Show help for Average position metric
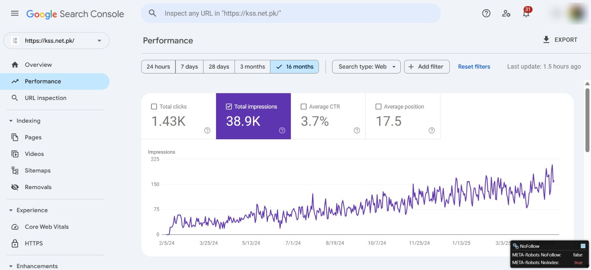The height and width of the screenshot is (270, 591). 431,130
